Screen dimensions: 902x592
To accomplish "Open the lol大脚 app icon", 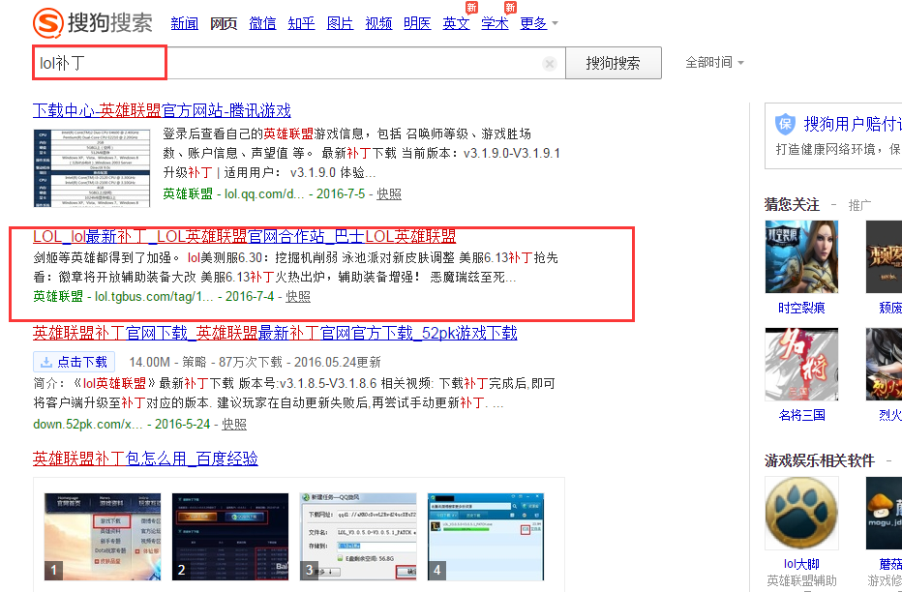I will tap(801, 514).
